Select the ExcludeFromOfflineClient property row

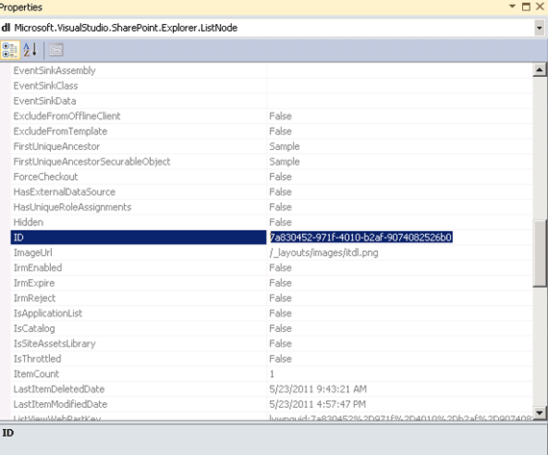coord(271,116)
